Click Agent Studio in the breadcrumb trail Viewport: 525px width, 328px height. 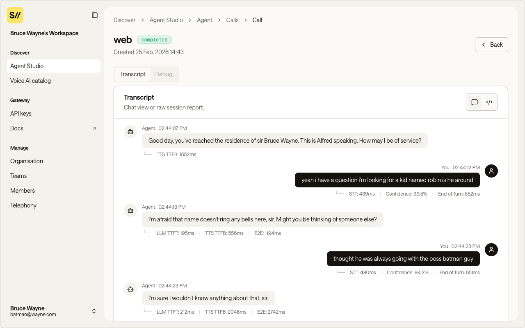[x=166, y=20]
